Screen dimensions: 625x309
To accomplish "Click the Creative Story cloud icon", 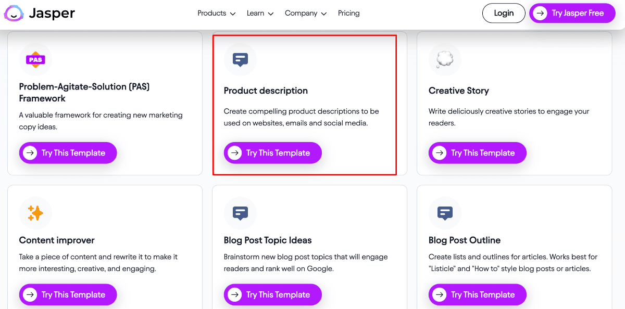I will click(x=445, y=60).
